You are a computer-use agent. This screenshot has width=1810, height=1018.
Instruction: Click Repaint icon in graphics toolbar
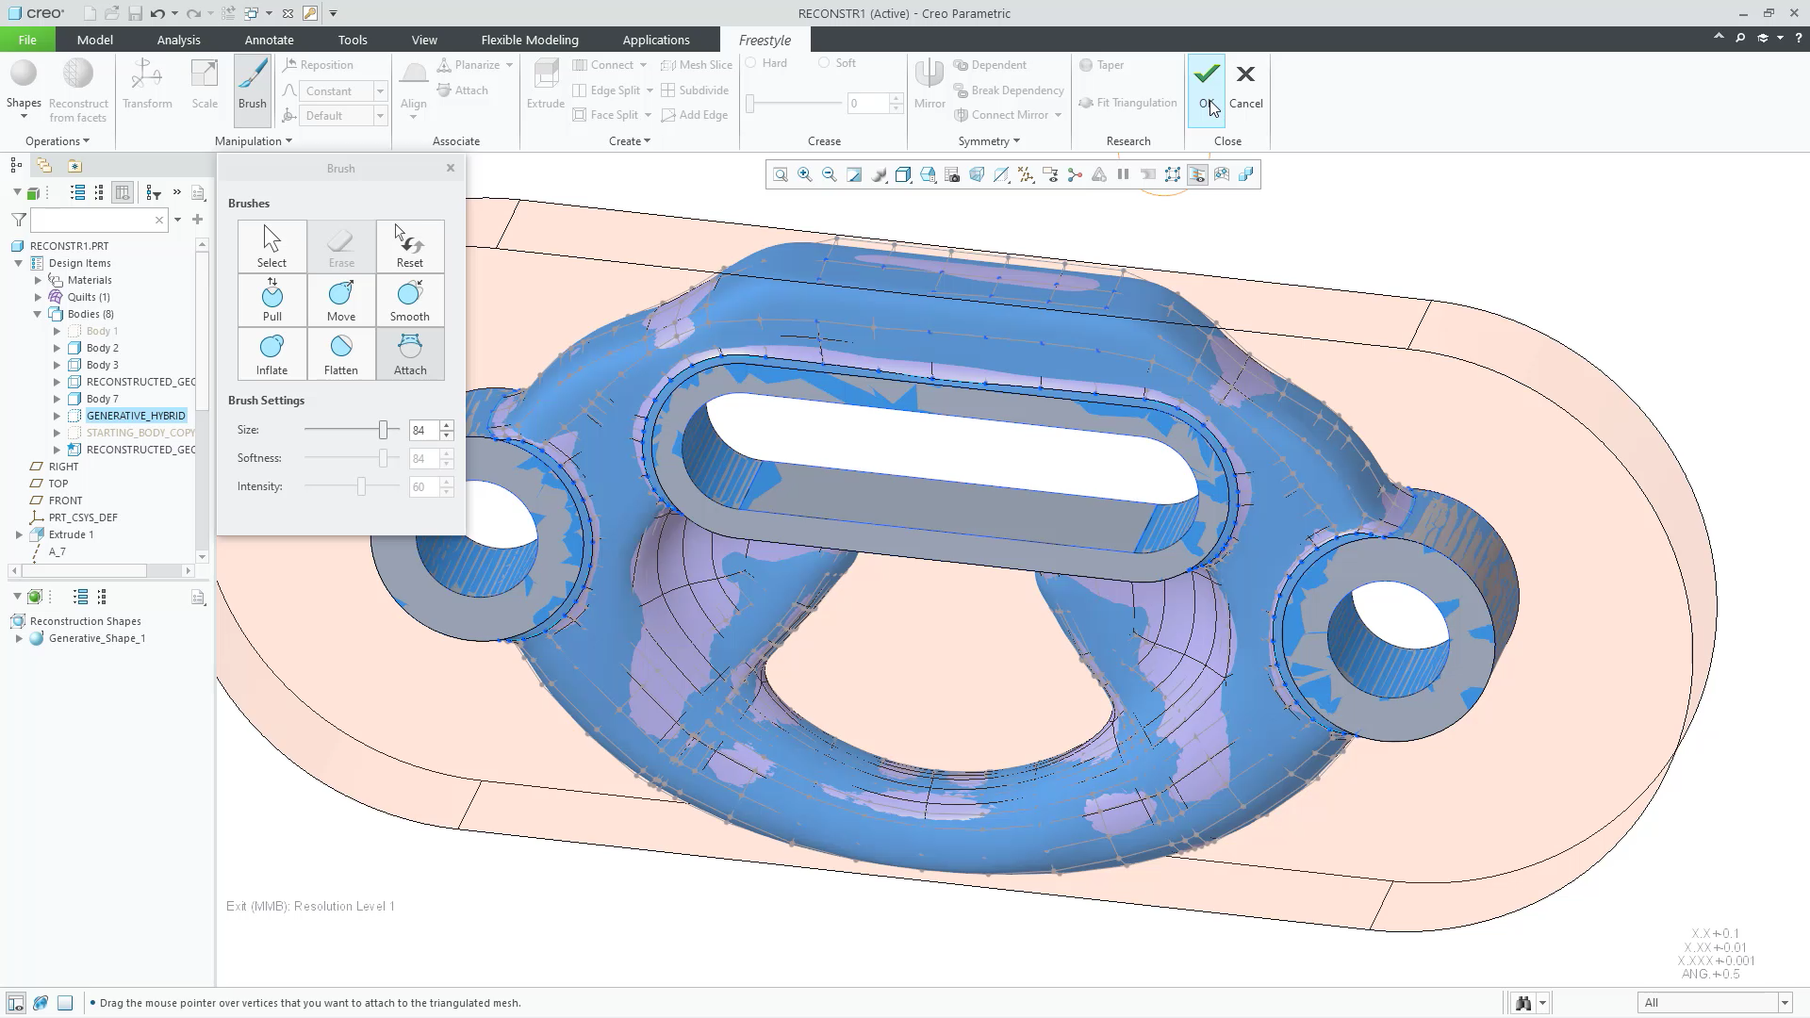(854, 174)
